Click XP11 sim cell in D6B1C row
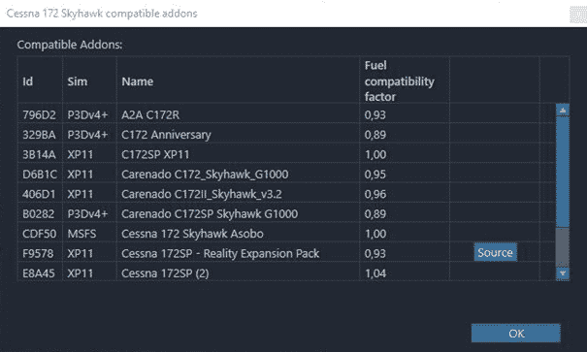587x352 pixels. (x=81, y=175)
